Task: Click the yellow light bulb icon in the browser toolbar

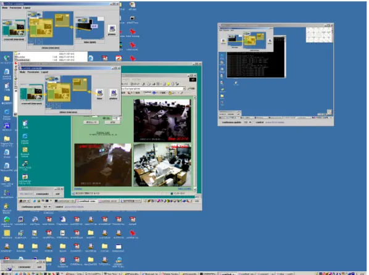Action: tap(168, 84)
